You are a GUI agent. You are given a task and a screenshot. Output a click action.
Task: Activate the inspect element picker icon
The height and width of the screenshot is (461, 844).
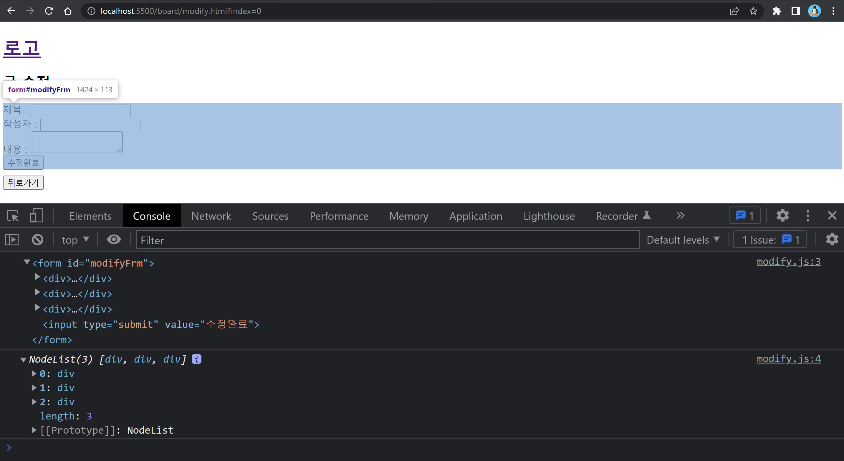13,216
